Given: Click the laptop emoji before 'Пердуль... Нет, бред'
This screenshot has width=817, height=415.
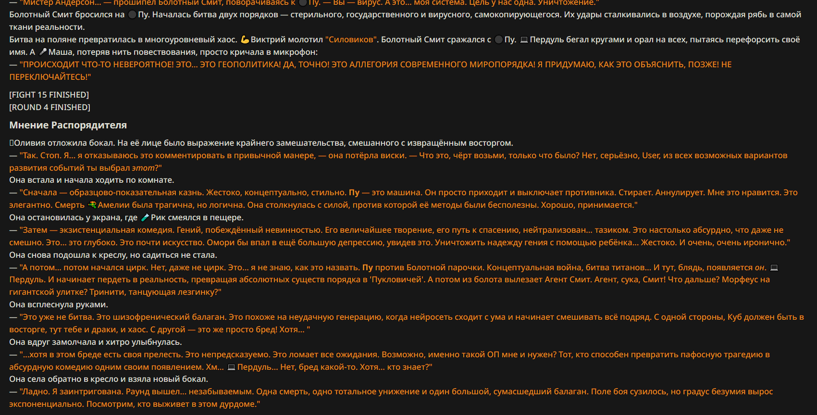Looking at the screenshot, I should [x=231, y=367].
